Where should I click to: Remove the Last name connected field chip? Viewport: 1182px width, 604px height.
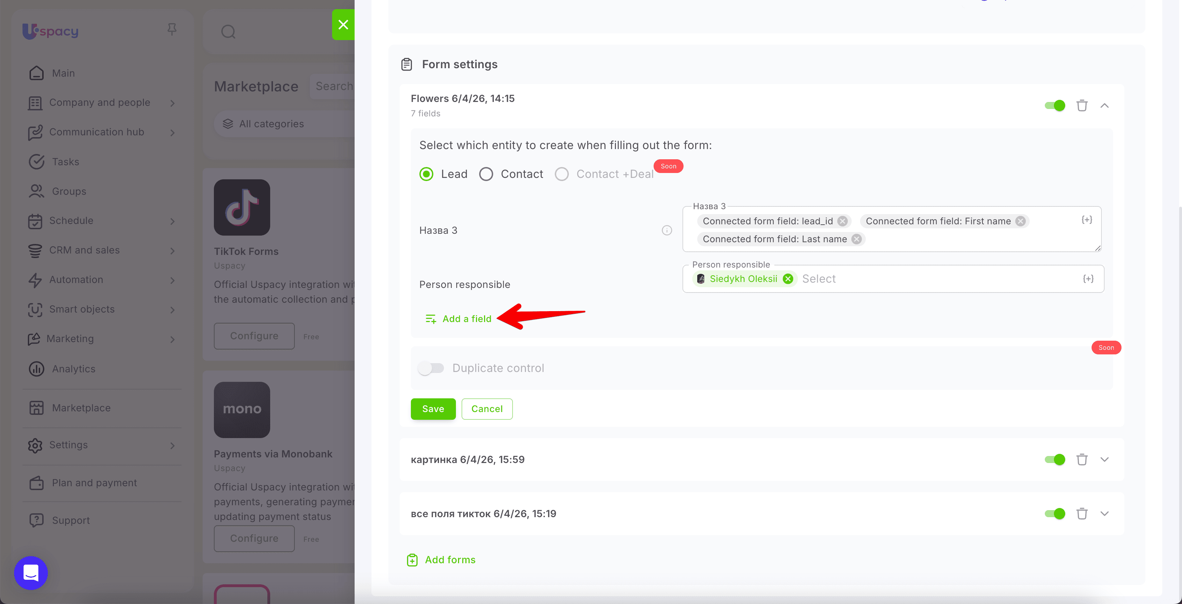856,239
